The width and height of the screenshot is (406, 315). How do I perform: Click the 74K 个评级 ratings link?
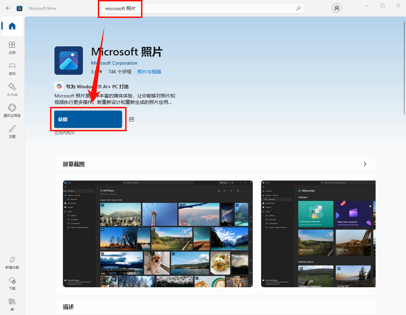click(119, 72)
